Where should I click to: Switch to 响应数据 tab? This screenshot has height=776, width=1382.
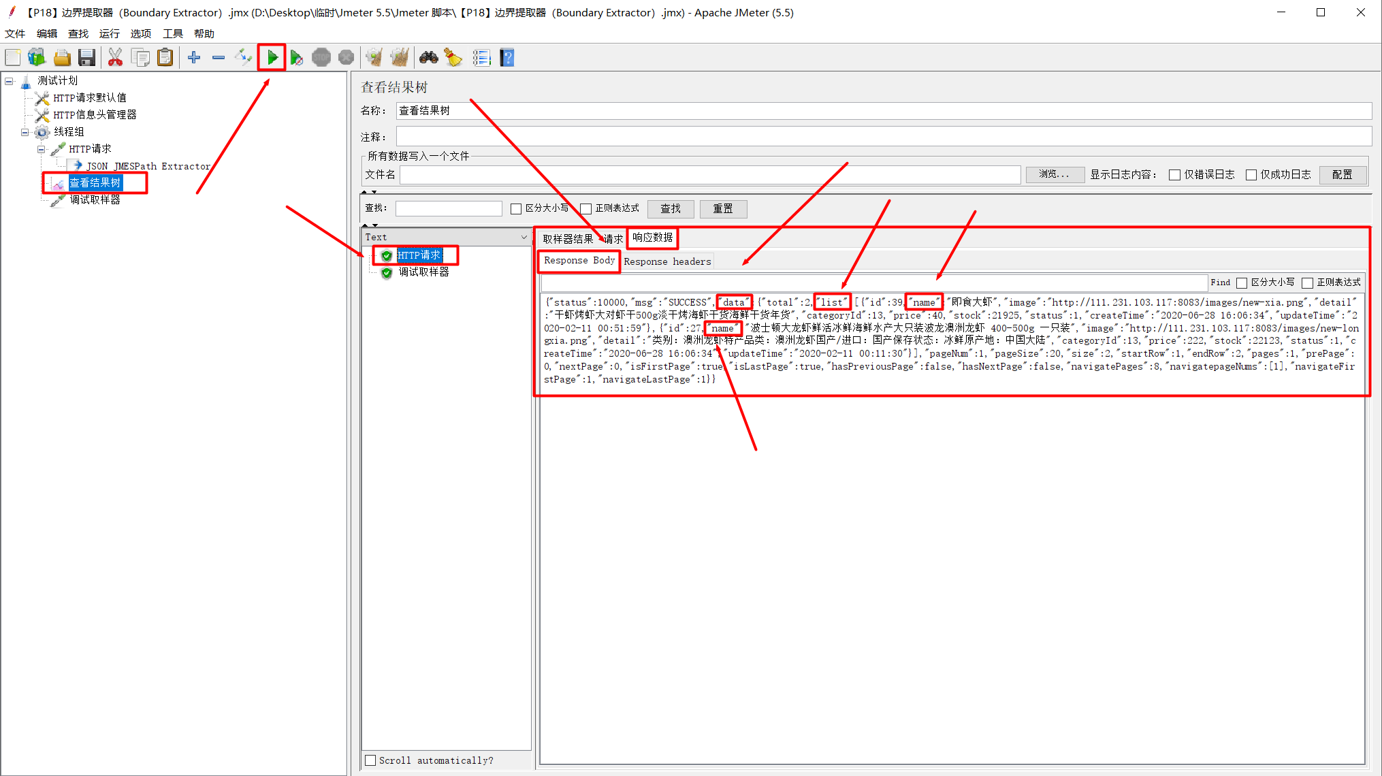(652, 238)
